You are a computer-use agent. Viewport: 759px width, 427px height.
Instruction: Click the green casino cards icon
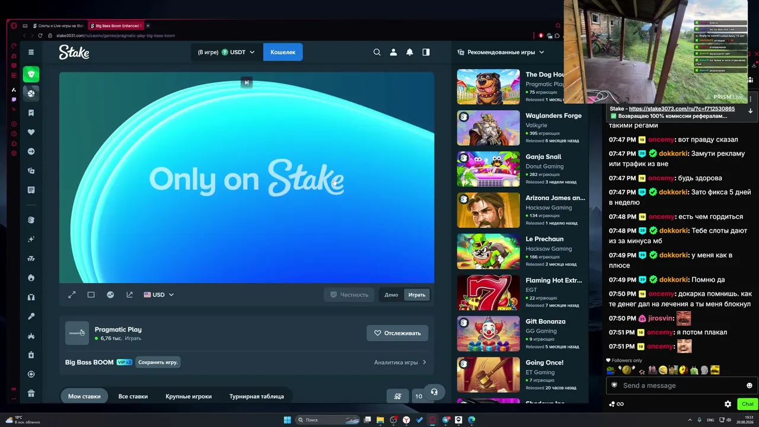click(31, 74)
